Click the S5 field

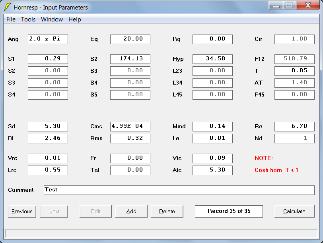click(130, 95)
